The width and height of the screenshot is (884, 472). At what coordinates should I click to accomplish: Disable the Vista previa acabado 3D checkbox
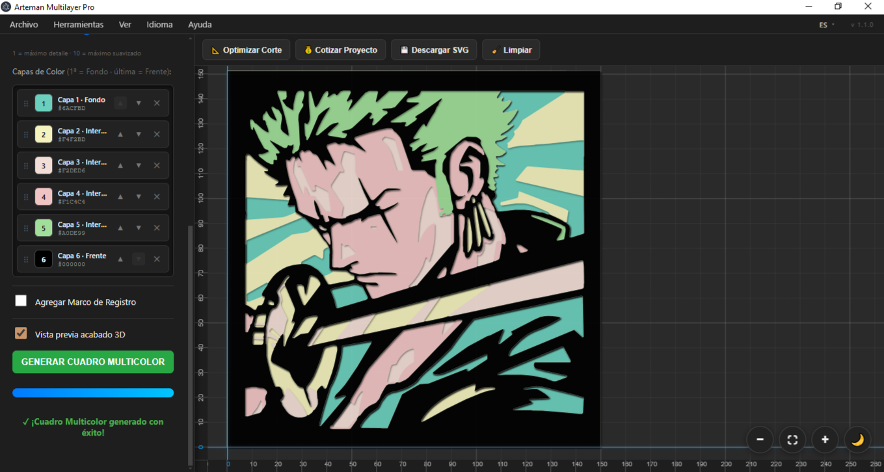[21, 334]
